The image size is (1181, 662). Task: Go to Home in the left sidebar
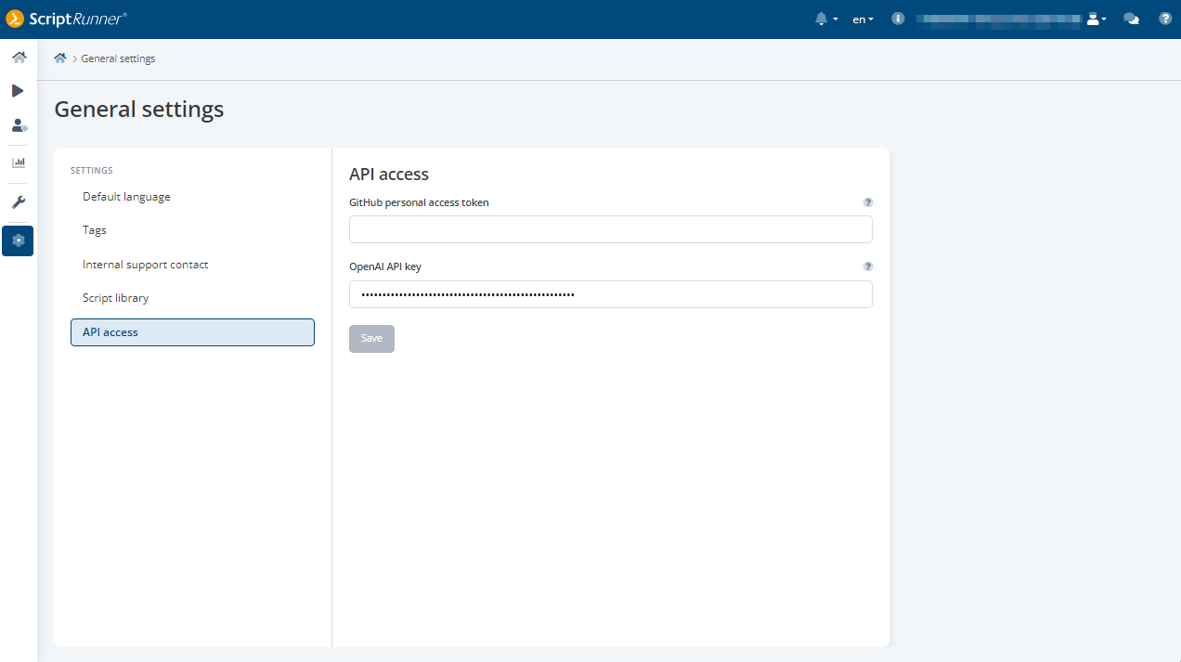[x=19, y=58]
